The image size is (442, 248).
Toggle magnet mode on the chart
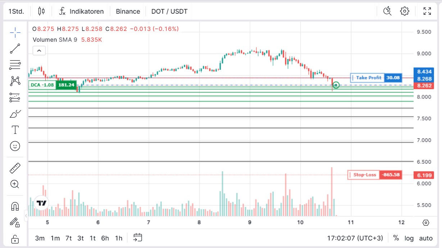[15, 206]
